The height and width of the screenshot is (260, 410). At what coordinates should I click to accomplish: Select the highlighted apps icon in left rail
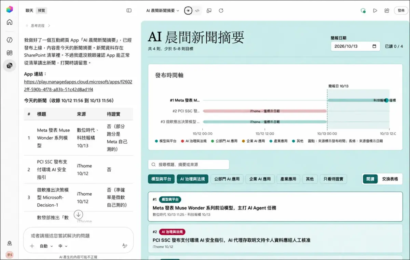[10, 65]
